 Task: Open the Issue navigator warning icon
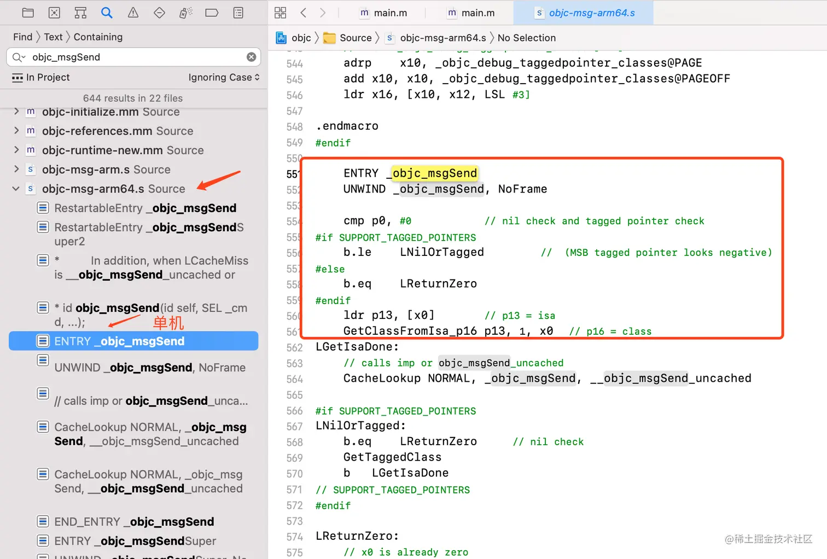coord(133,13)
